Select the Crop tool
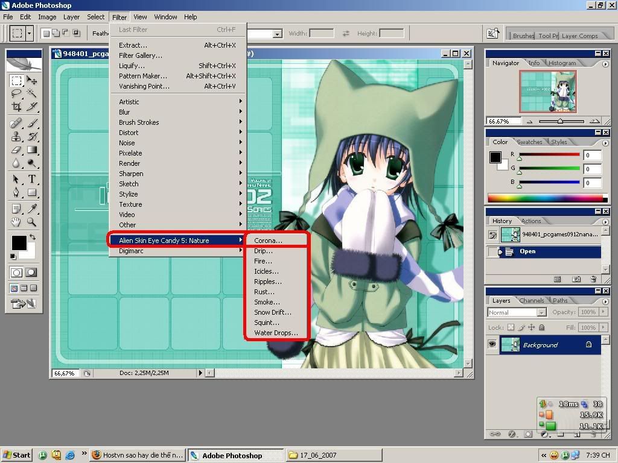 (x=16, y=106)
